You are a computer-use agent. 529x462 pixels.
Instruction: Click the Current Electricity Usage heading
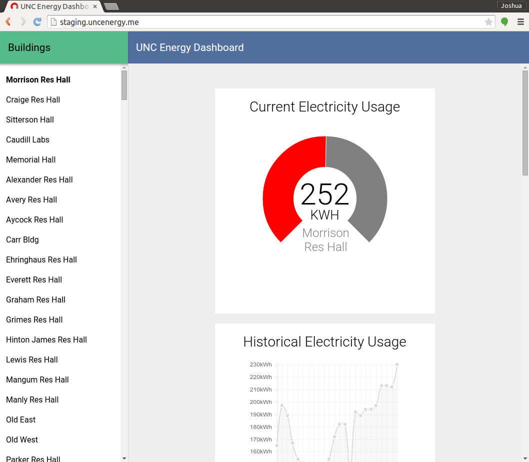click(x=324, y=107)
